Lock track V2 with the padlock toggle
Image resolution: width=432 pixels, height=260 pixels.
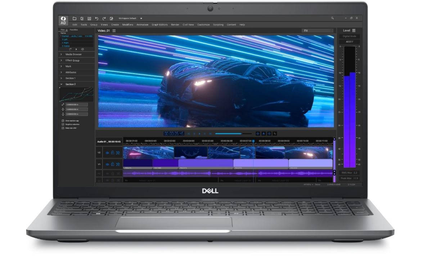pos(112,153)
